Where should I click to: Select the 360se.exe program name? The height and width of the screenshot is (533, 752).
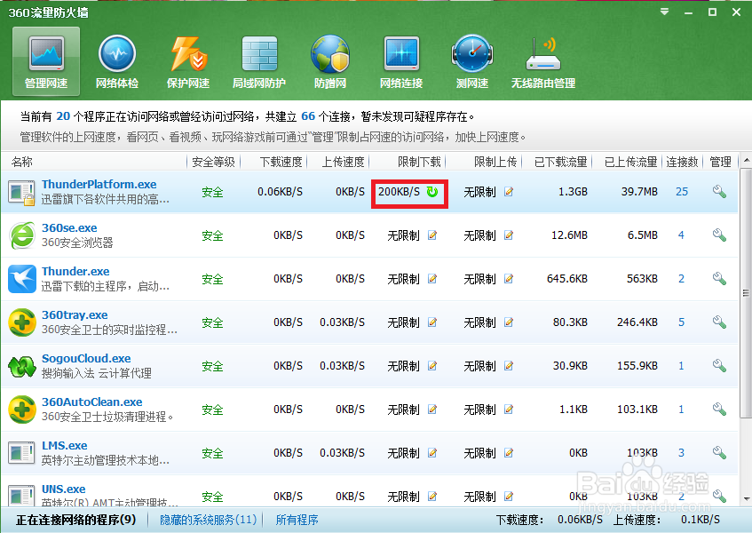(69, 228)
